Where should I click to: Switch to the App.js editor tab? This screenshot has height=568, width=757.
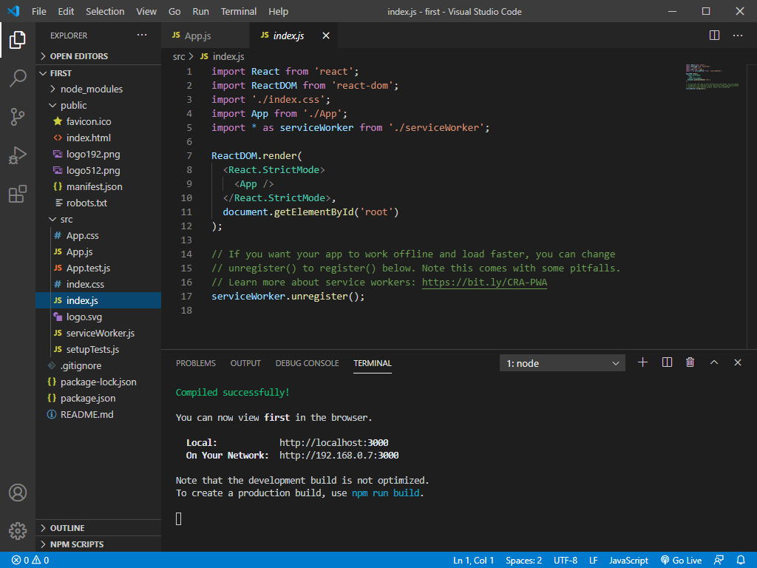206,35
